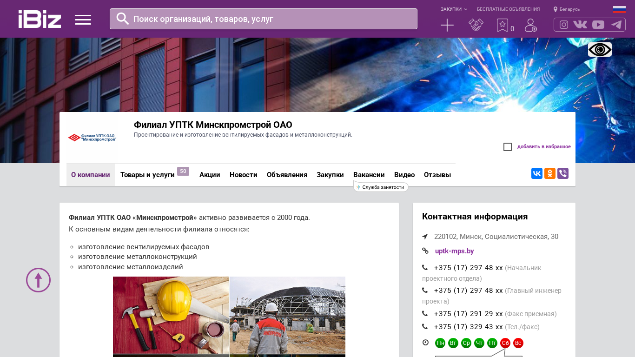This screenshot has height=357, width=635.
Task: Focus the organizations, goods, services search field
Action: click(264, 19)
